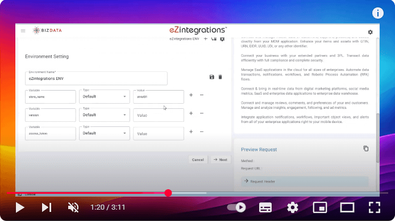Open eZintegrations app settings gear
Viewport: 395px width, 221px height.
click(x=370, y=32)
